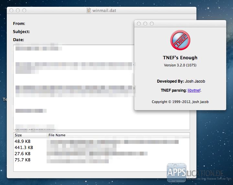Sort attachments by File Name column header
The image size is (233, 185).
click(x=118, y=135)
